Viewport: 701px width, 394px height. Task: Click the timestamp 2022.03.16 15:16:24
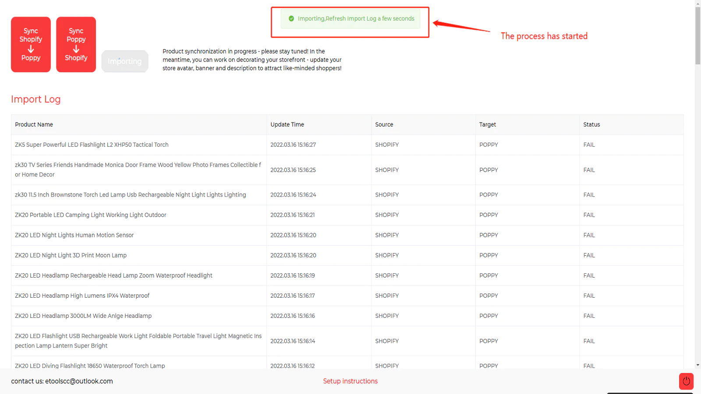pos(293,195)
